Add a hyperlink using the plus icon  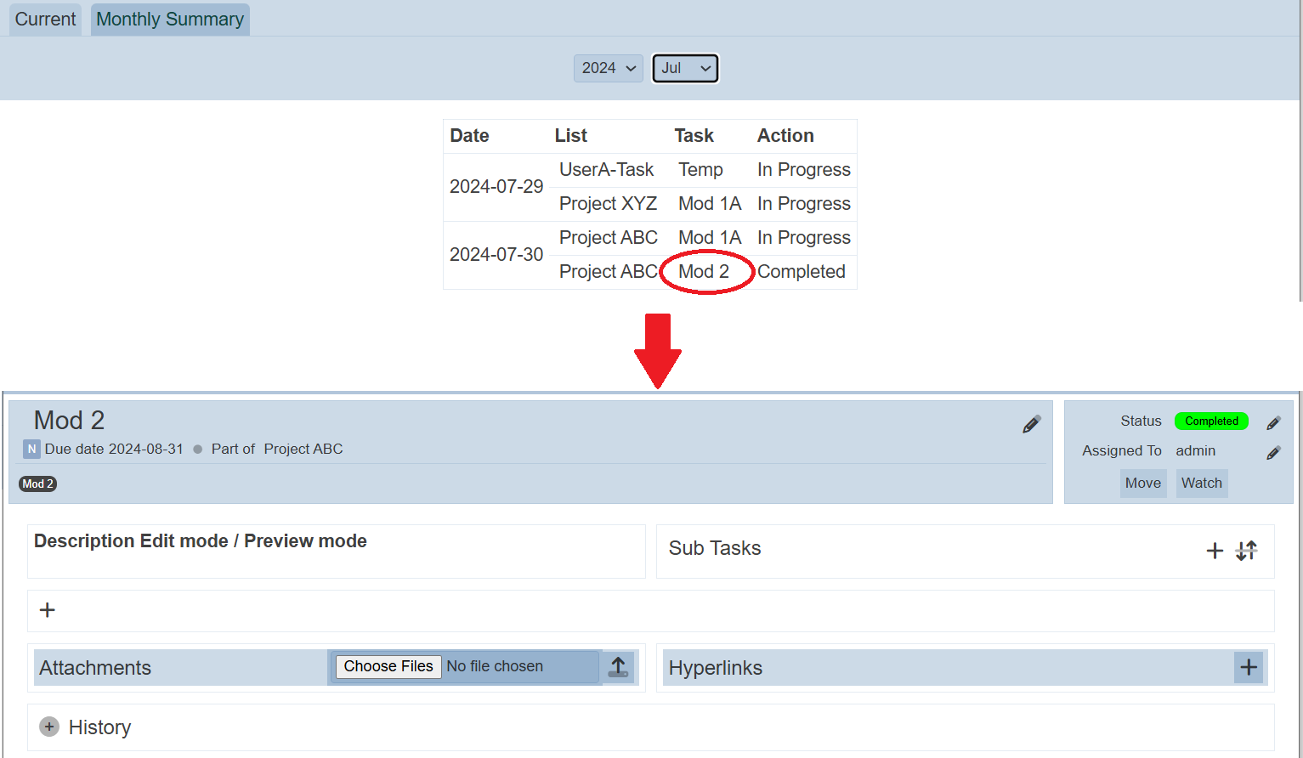[x=1248, y=668]
